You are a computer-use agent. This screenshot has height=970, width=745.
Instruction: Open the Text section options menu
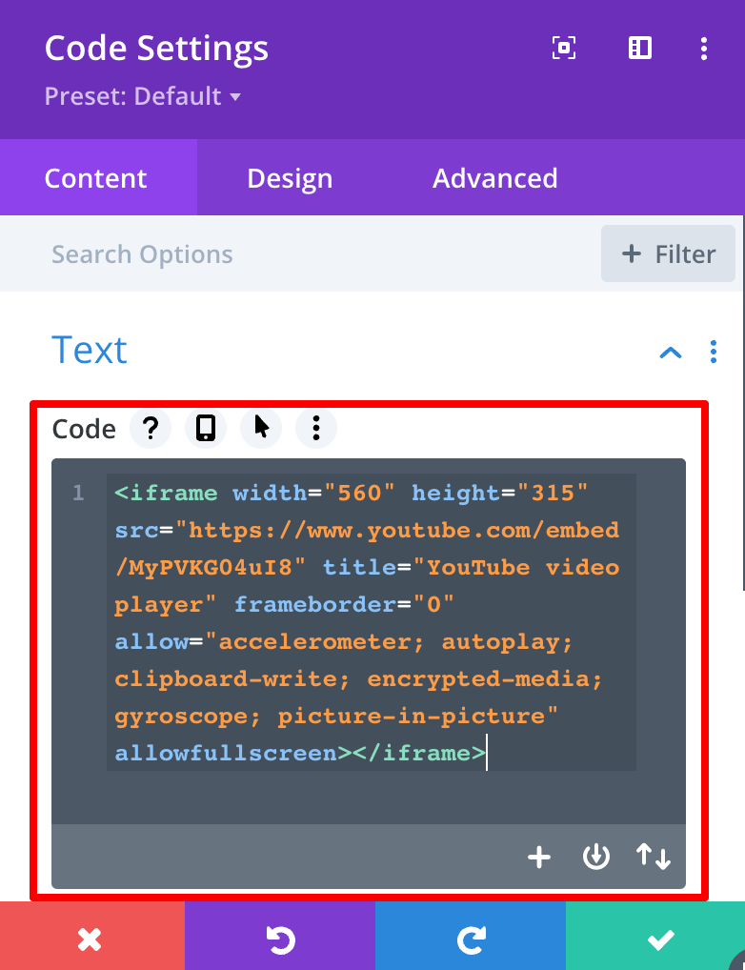[714, 353]
